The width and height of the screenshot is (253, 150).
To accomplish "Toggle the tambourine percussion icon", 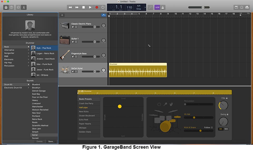I will pos(159,105).
